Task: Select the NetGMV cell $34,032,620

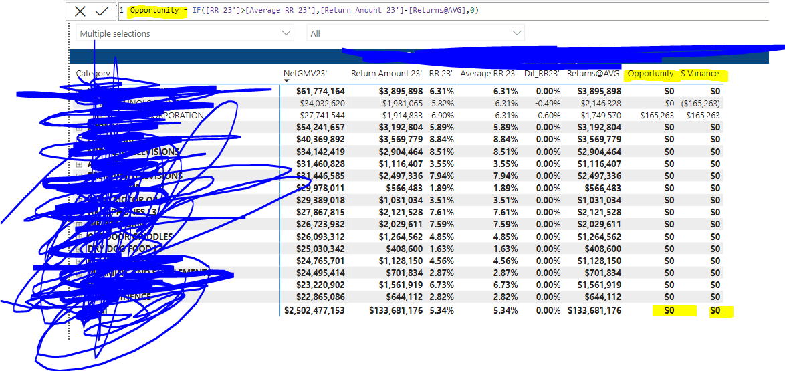Action: [322, 103]
